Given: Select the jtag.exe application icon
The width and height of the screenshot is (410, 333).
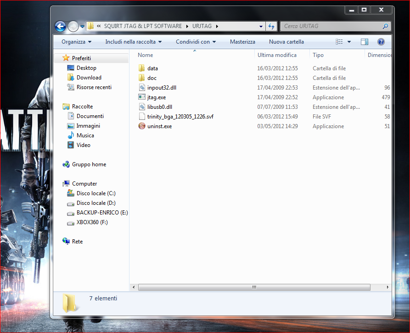Looking at the screenshot, I should (x=142, y=97).
